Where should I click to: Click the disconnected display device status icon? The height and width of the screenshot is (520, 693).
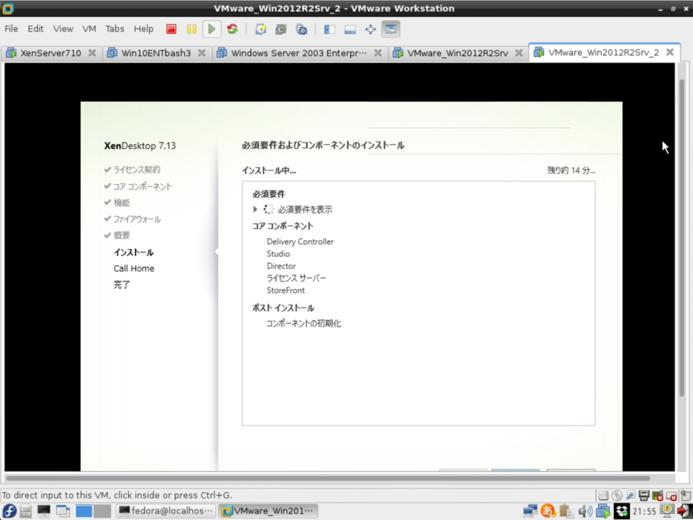672,496
